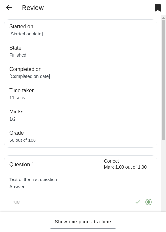Click the Completed on date value
The height and width of the screenshot is (232, 166).
pos(30,76)
